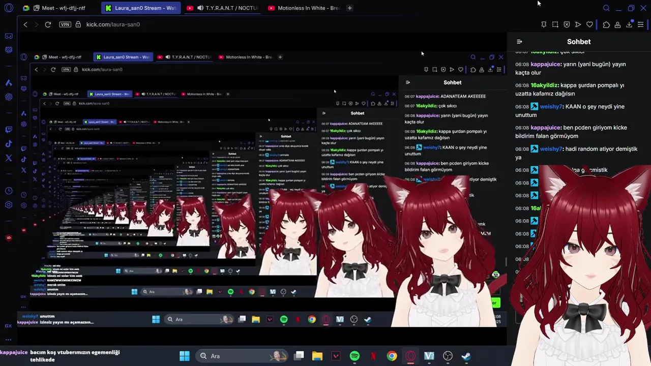Bookmark page with the heart icon
651x366 pixels.
click(590, 24)
